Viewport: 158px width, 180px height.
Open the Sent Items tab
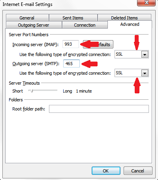coord(73,18)
